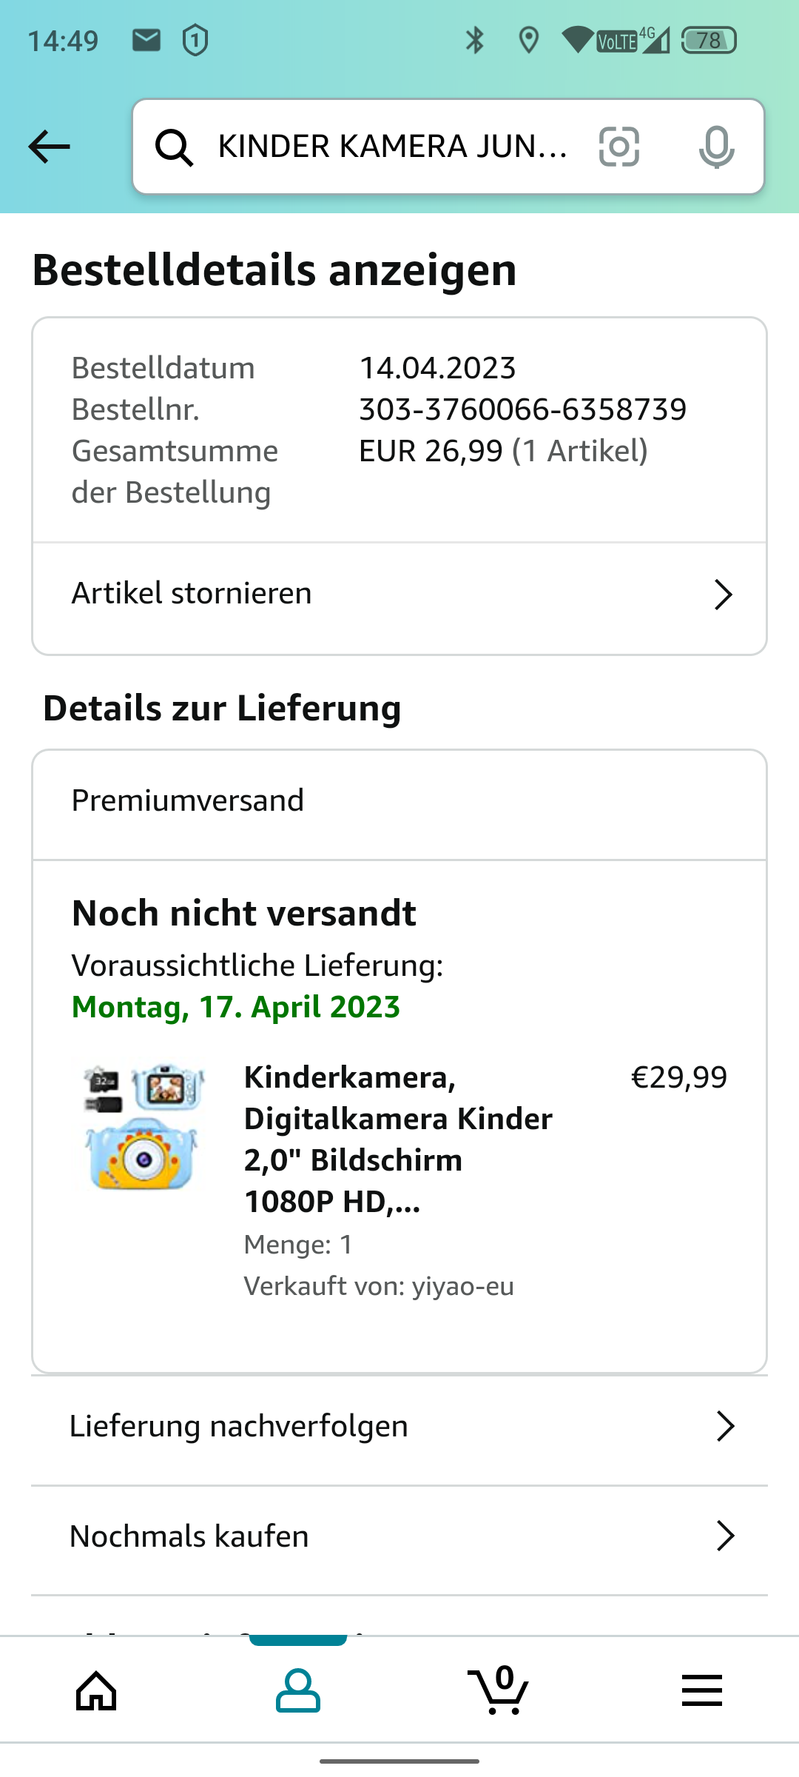Tap the battery indicator in status bar
Screen dimensions: 799x1777
708,40
